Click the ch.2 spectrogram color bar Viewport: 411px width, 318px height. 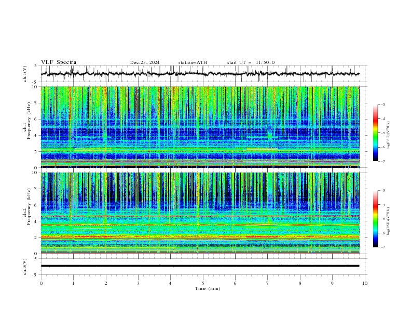[375, 219]
